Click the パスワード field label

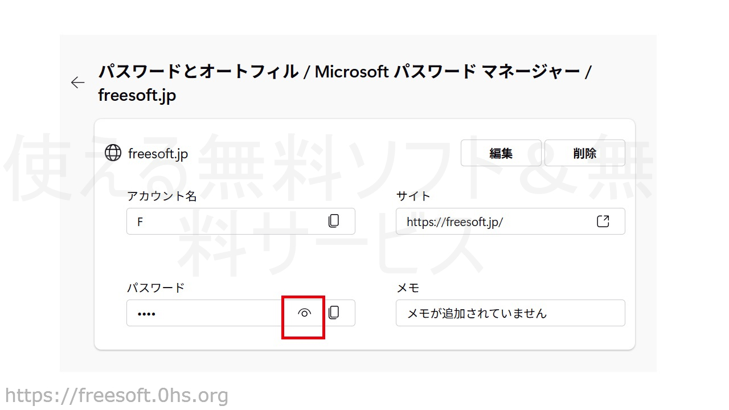click(x=155, y=288)
